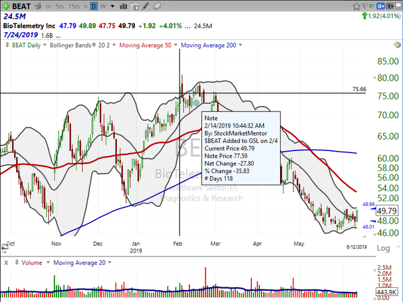Click the star favorite icon
Screen dimensions: 403x302
(x=356, y=6)
